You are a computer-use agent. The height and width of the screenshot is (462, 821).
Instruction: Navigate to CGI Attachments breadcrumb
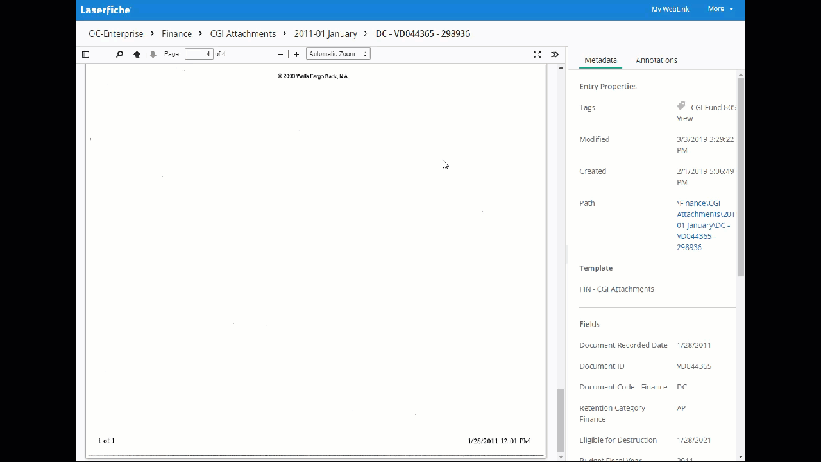[242, 33]
